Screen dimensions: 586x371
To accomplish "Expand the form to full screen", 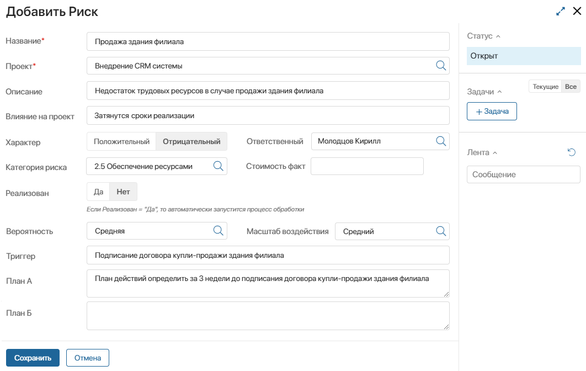I will pyautogui.click(x=561, y=11).
